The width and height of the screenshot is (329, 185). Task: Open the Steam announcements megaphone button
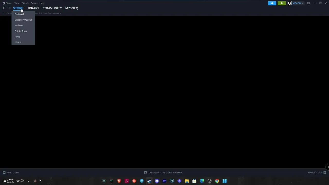click(x=272, y=3)
